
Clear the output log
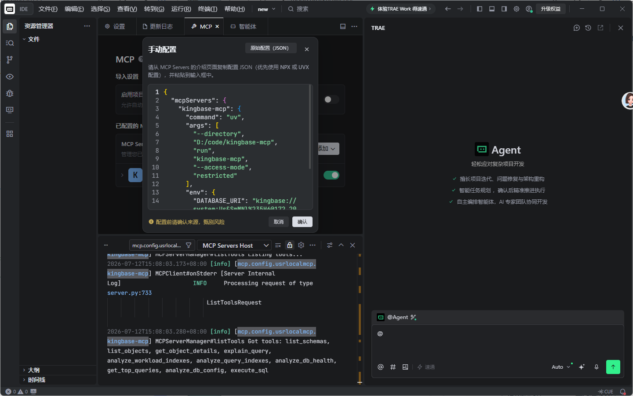(278, 245)
